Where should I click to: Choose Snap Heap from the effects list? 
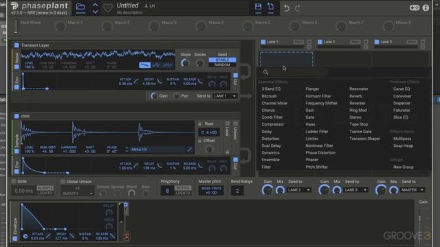pos(403,145)
